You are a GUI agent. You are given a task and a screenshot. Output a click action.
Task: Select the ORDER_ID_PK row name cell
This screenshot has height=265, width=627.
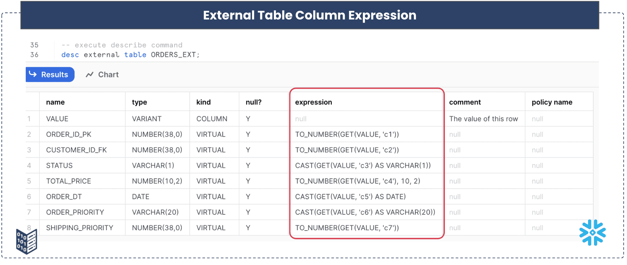point(68,134)
